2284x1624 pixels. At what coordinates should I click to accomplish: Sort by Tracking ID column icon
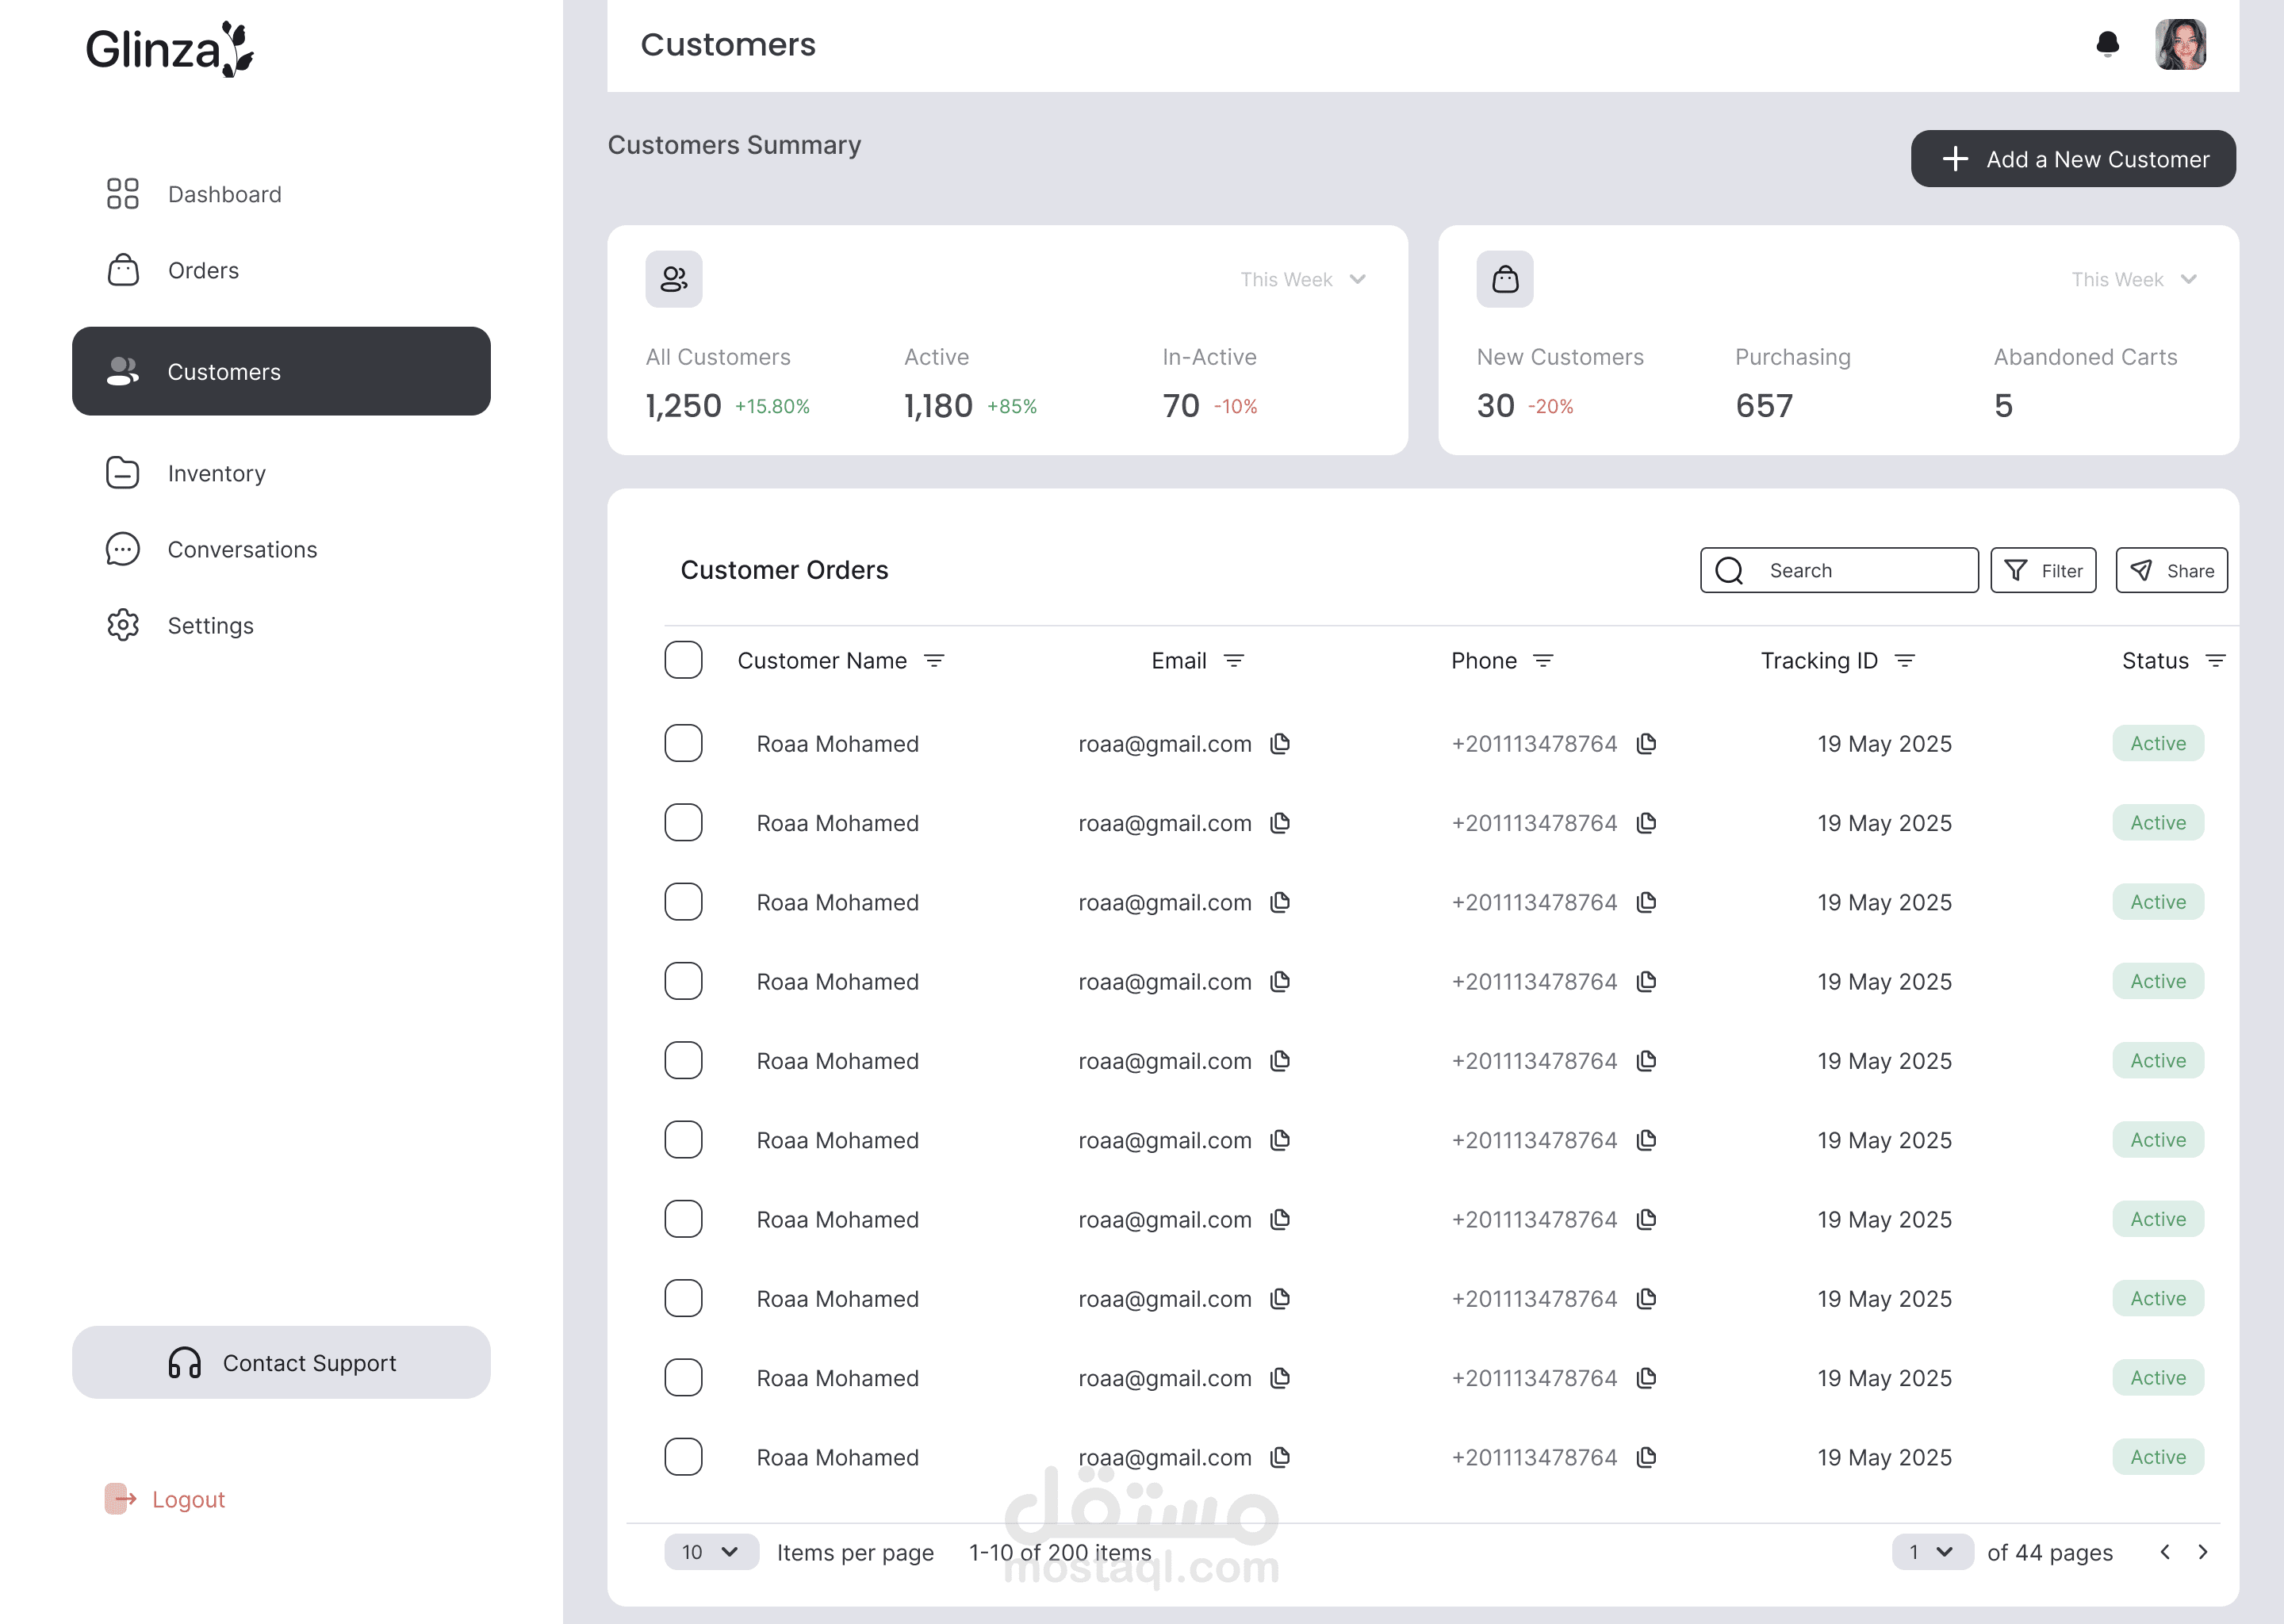[1904, 661]
